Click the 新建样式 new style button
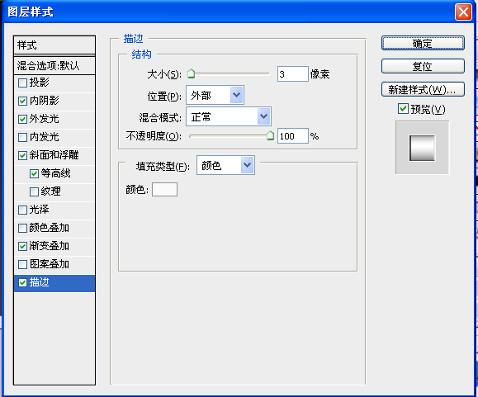This screenshot has height=397, width=478. click(423, 90)
